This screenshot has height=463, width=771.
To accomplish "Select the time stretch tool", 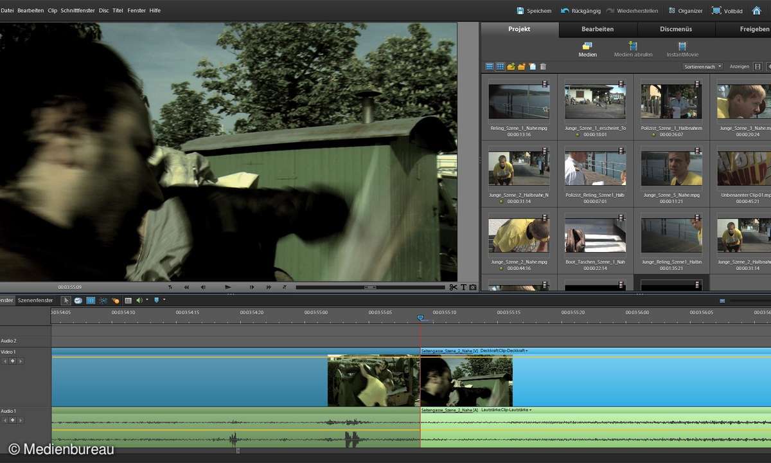I will [78, 300].
